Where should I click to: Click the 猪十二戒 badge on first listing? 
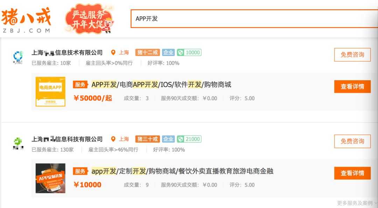[x=147, y=52]
